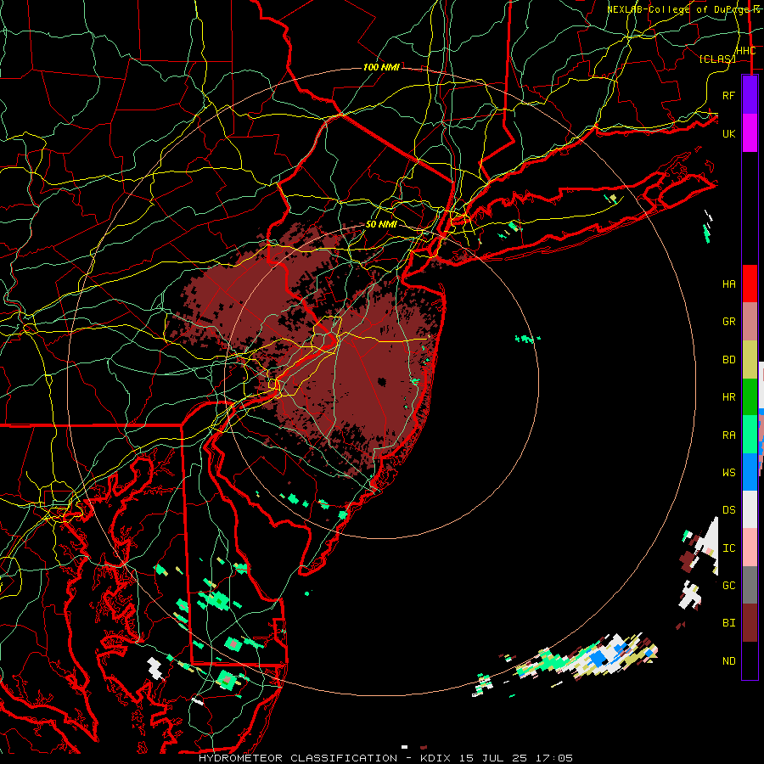Click the ND legend label
The image size is (764, 764).
click(728, 661)
